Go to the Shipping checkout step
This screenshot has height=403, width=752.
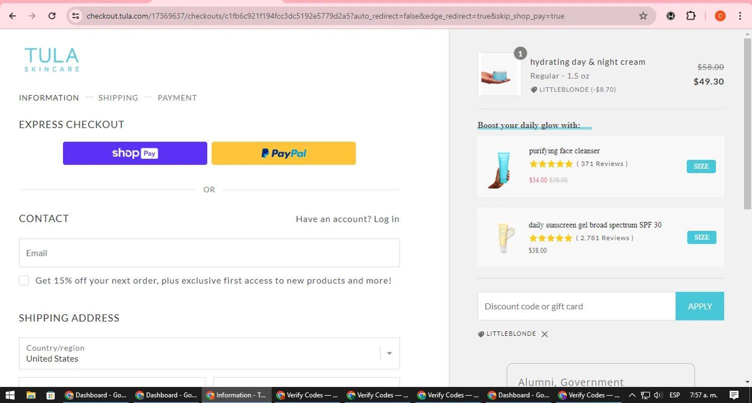coord(118,98)
